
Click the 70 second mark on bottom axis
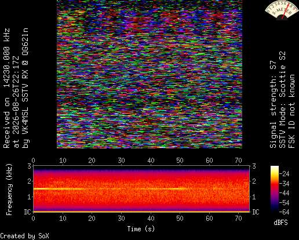click(238, 219)
